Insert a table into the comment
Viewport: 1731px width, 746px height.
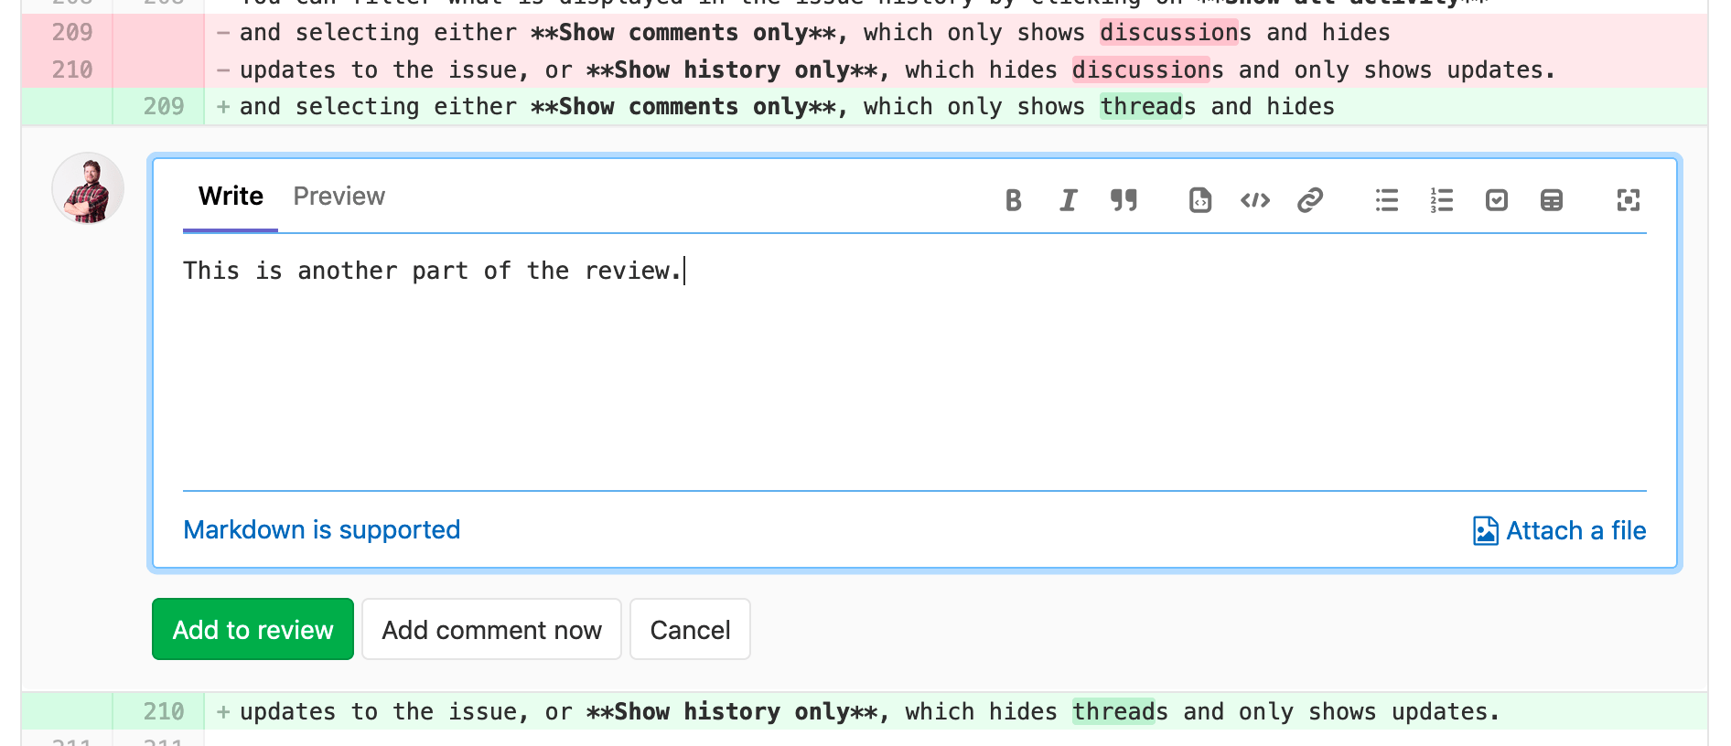pos(1552,200)
